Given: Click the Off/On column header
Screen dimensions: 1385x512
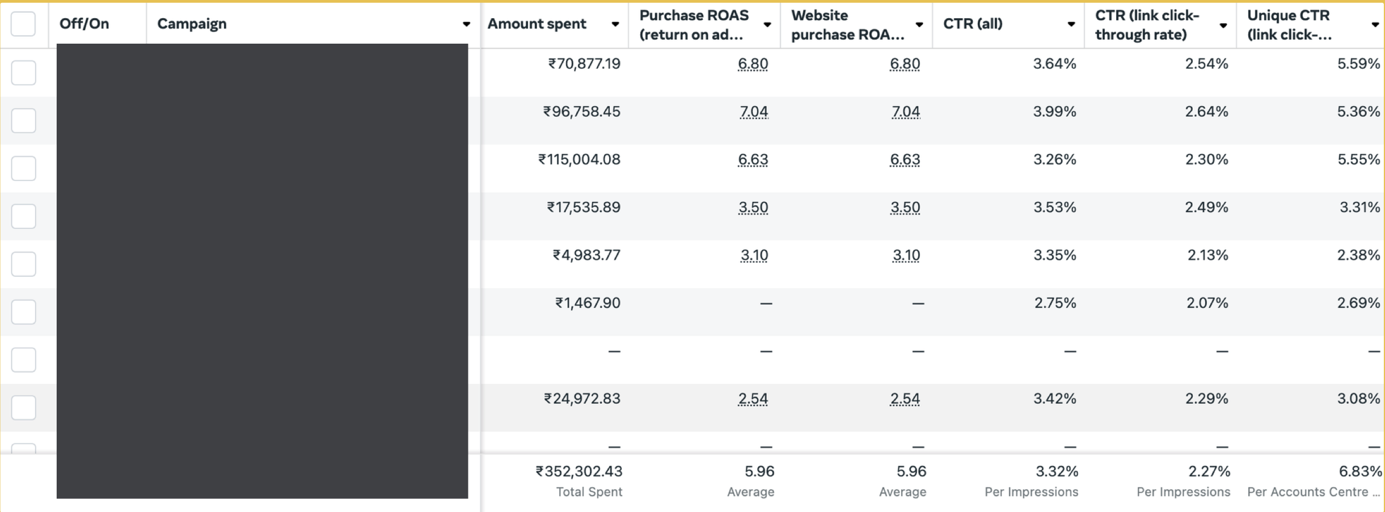Looking at the screenshot, I should 85,24.
